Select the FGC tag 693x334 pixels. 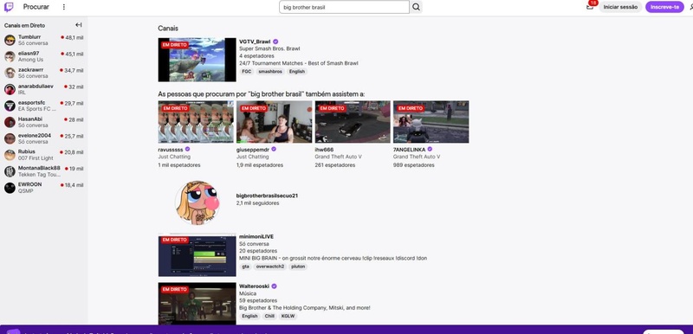pyautogui.click(x=246, y=72)
